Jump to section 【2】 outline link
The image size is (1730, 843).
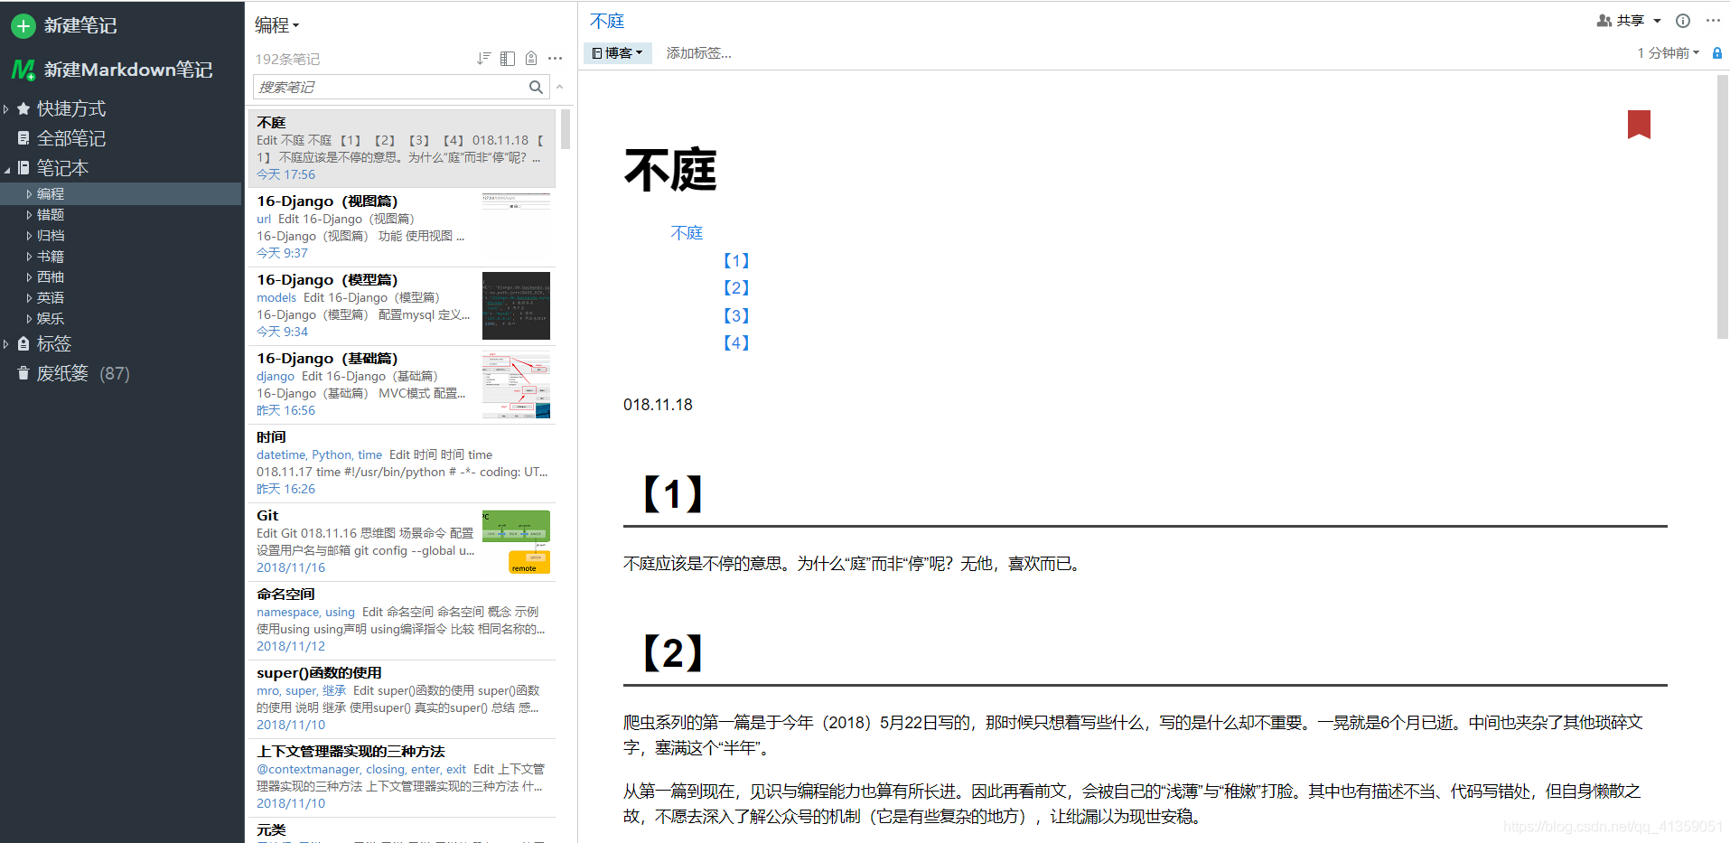736,287
